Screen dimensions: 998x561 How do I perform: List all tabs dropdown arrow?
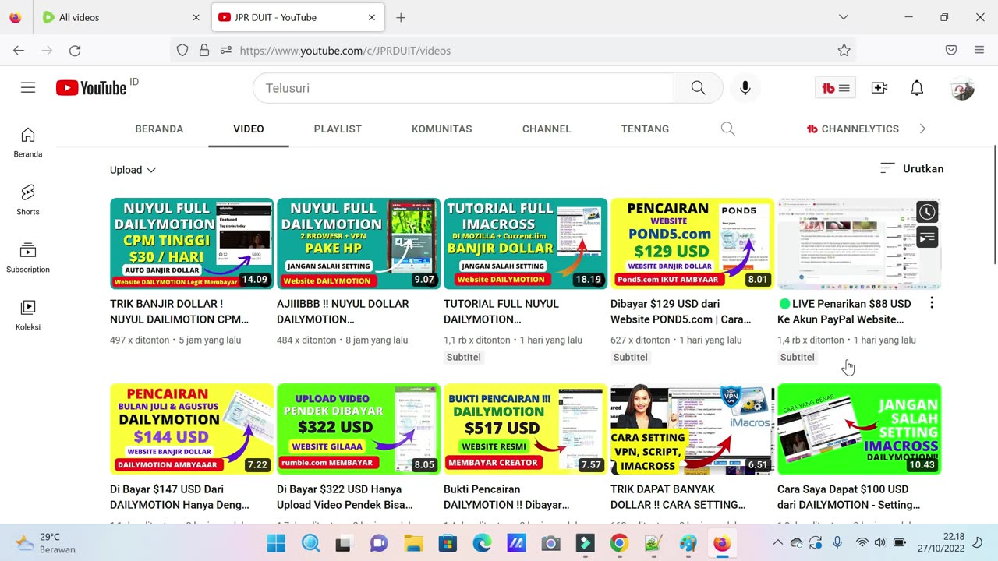[843, 17]
